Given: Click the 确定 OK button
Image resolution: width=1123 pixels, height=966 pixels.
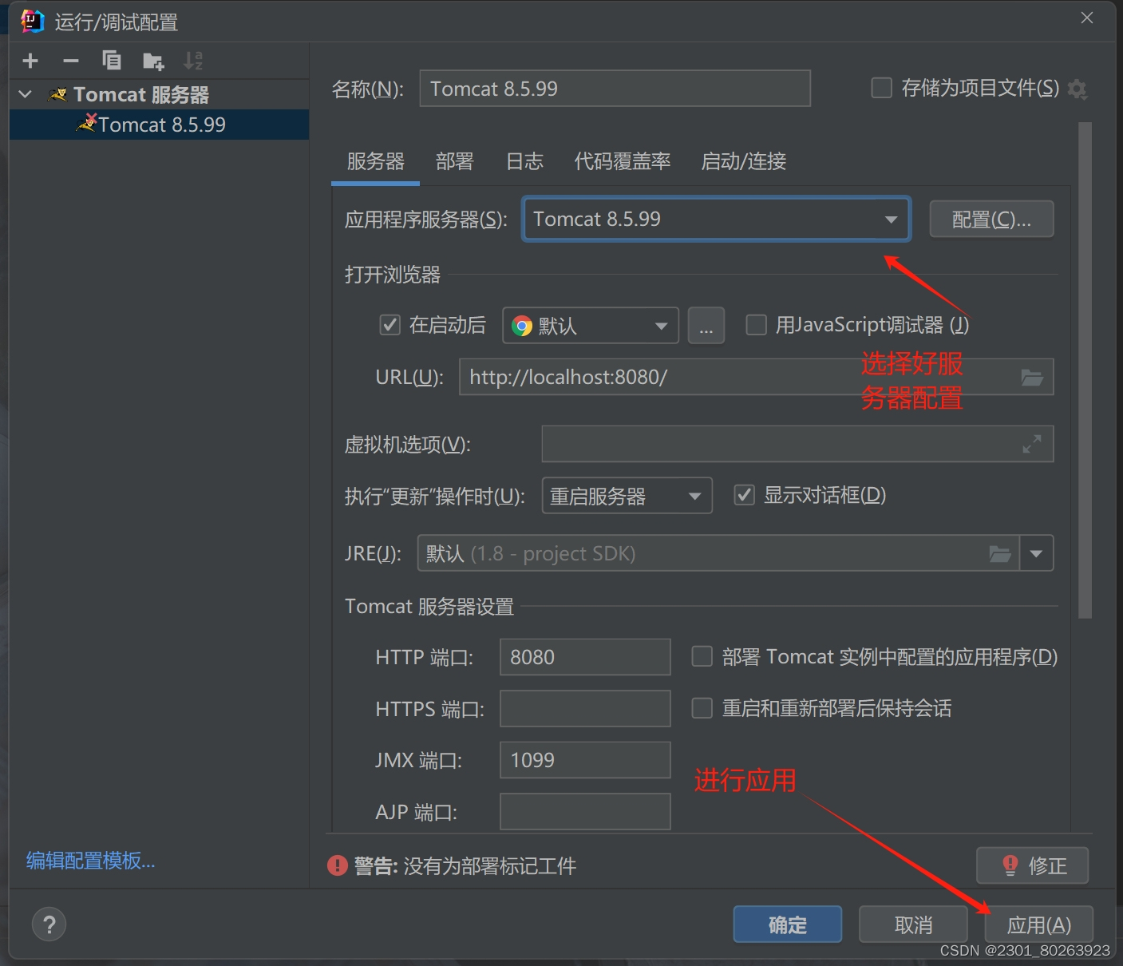Looking at the screenshot, I should point(787,924).
